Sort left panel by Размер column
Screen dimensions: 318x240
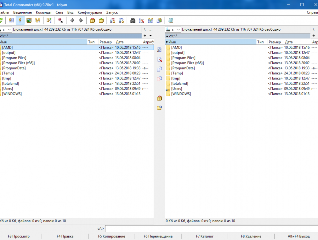tap(106, 42)
